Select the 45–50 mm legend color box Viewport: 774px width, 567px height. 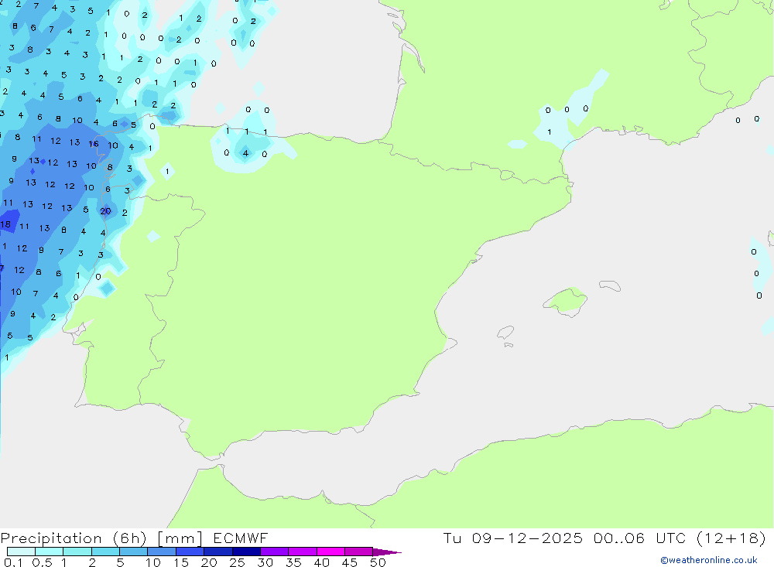point(359,552)
